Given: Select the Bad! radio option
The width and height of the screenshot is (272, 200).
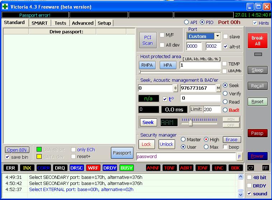Looking at the screenshot, I should (x=225, y=110).
